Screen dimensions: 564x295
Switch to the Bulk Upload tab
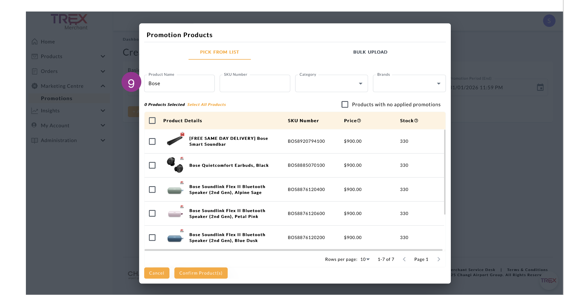click(x=370, y=52)
